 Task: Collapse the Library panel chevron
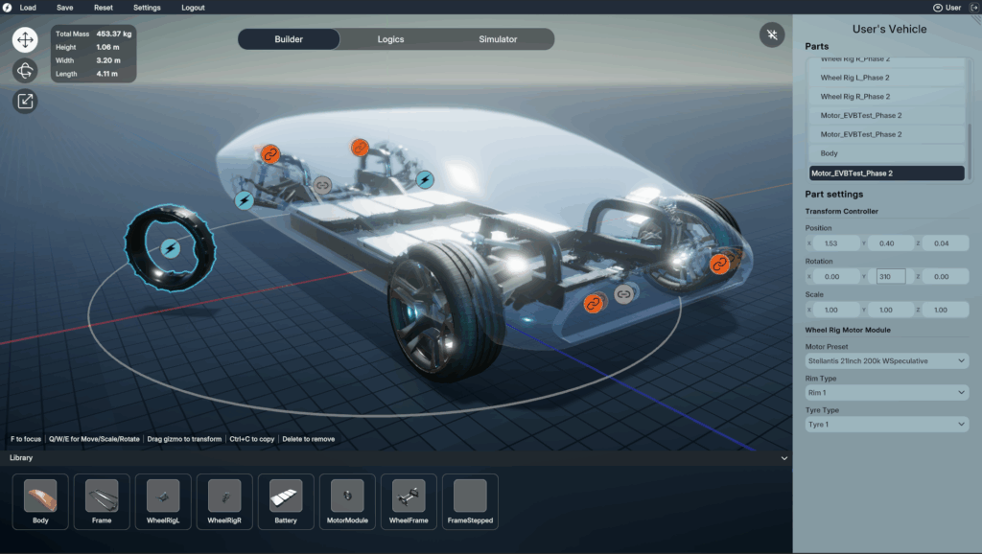783,458
